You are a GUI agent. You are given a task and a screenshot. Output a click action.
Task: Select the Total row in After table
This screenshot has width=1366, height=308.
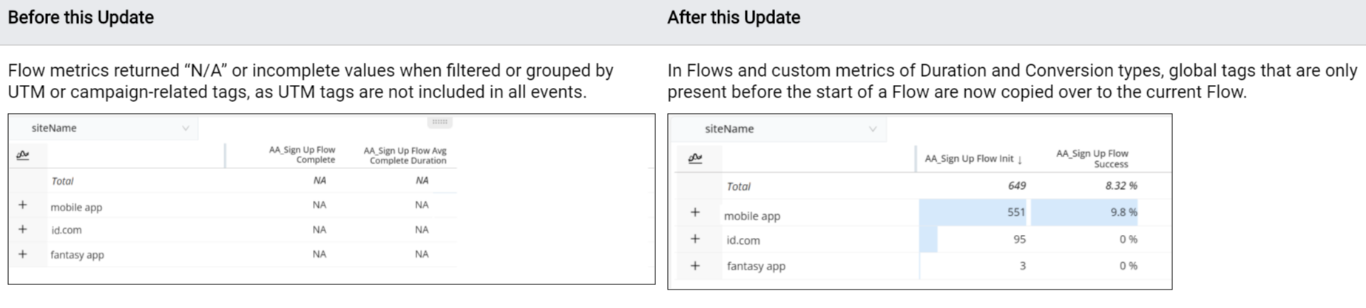(x=738, y=186)
